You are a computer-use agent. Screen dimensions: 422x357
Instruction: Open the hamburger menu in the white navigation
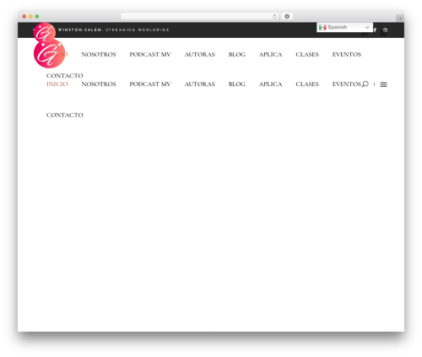coord(383,84)
